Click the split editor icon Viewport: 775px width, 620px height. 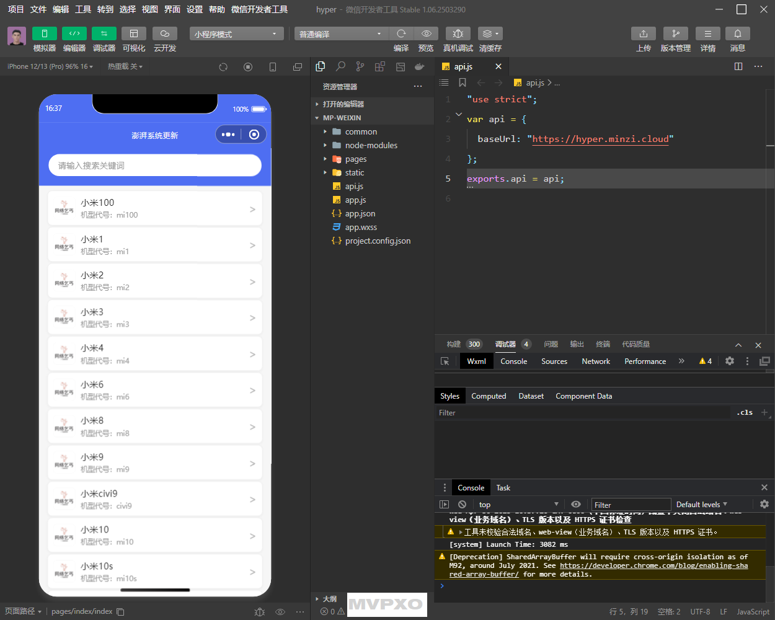(738, 66)
